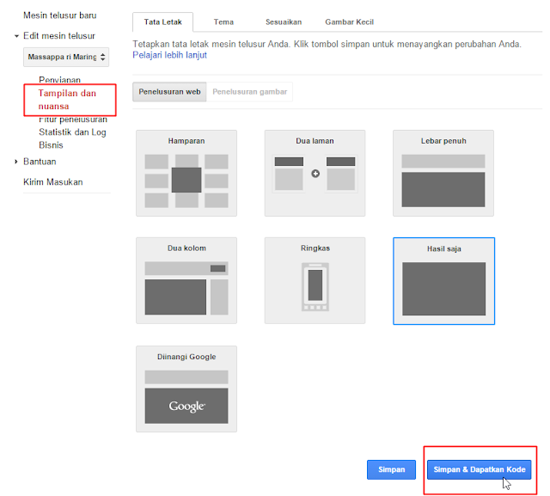The height and width of the screenshot is (496, 550).
Task: Expand the Bantuan section
Action: point(16,162)
